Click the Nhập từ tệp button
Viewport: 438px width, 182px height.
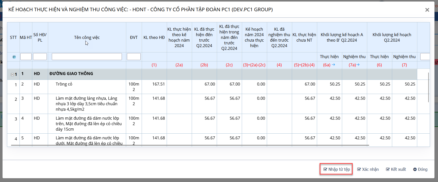click(x=336, y=169)
